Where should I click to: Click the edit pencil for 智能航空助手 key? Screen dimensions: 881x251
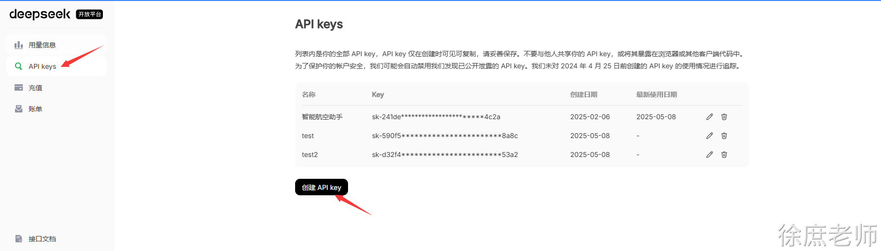click(709, 117)
